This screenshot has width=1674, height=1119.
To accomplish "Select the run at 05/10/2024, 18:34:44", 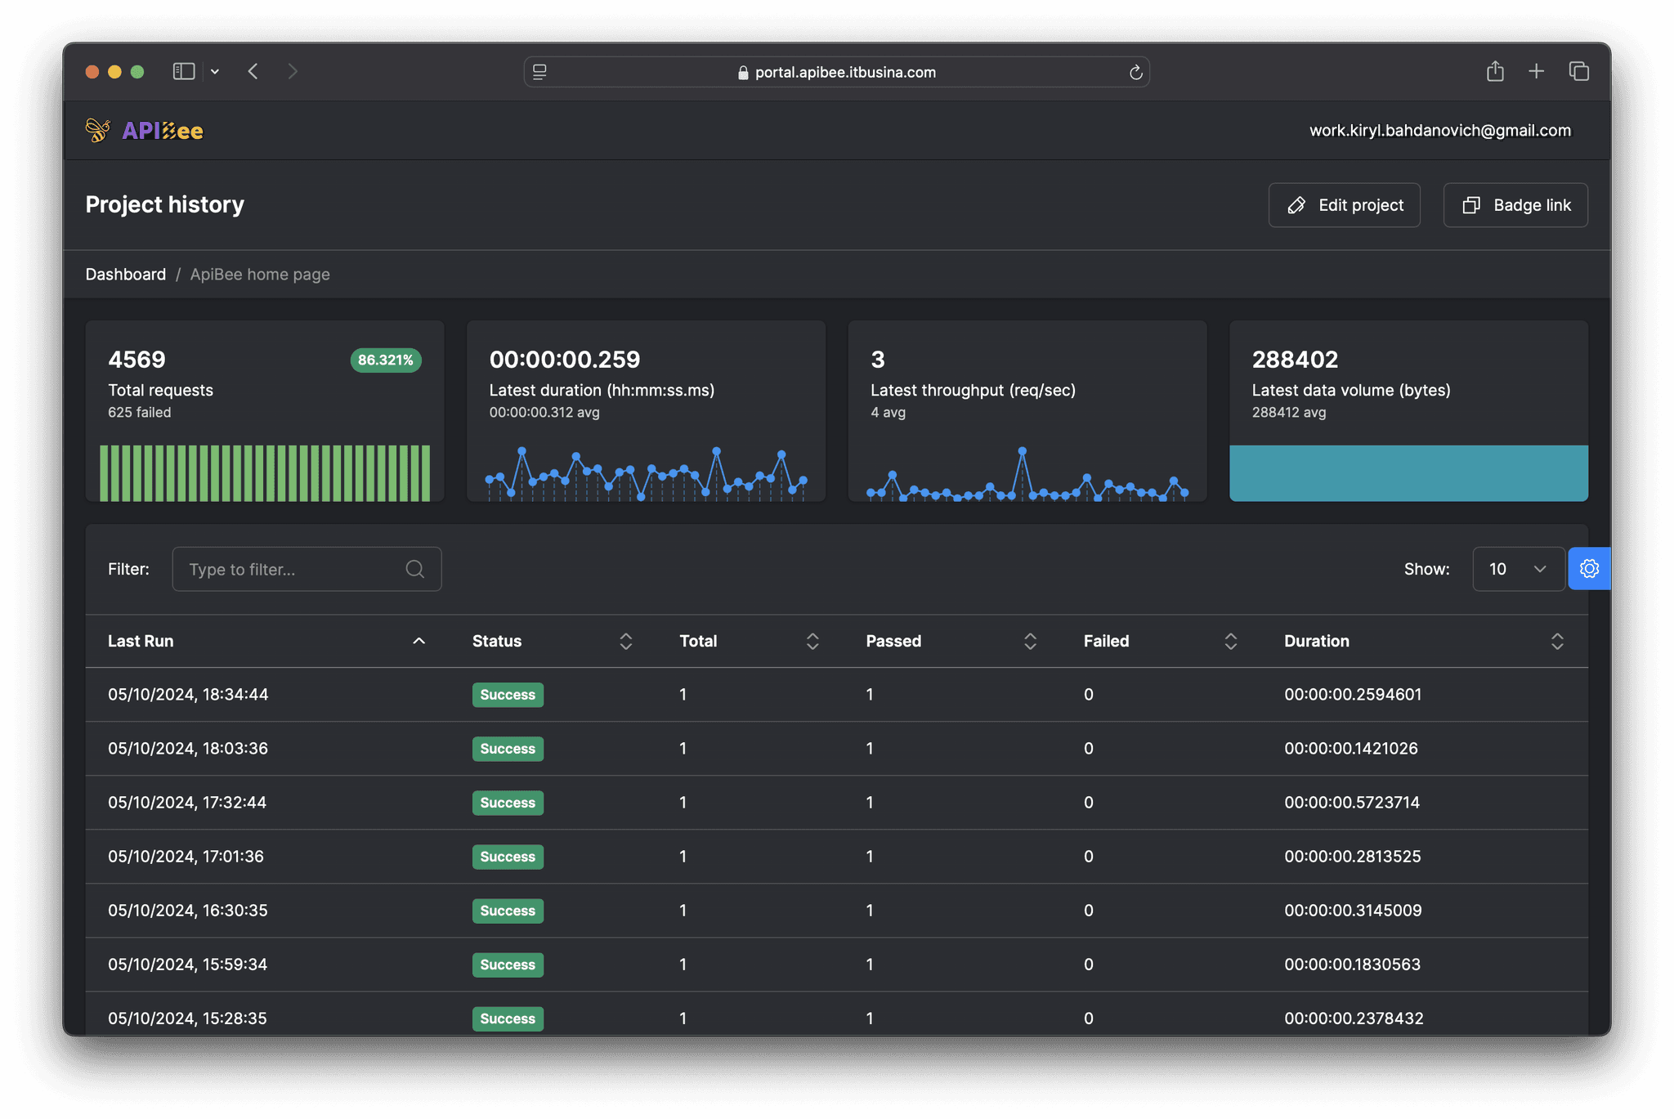I will [836, 695].
